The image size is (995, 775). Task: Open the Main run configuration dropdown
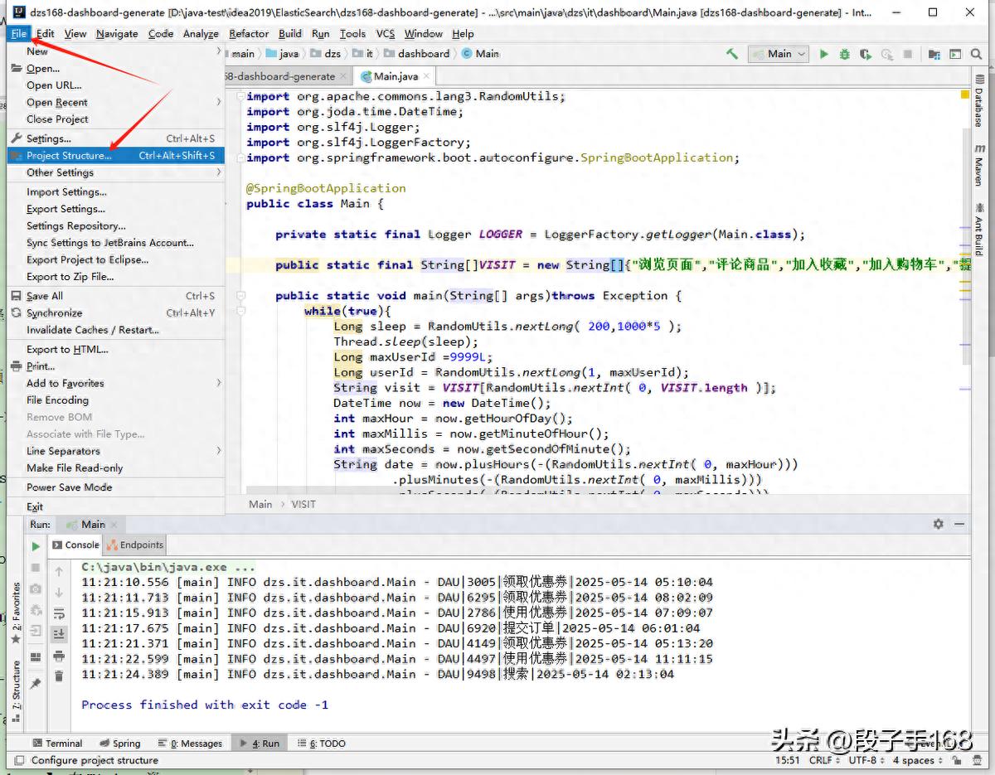[x=779, y=54]
